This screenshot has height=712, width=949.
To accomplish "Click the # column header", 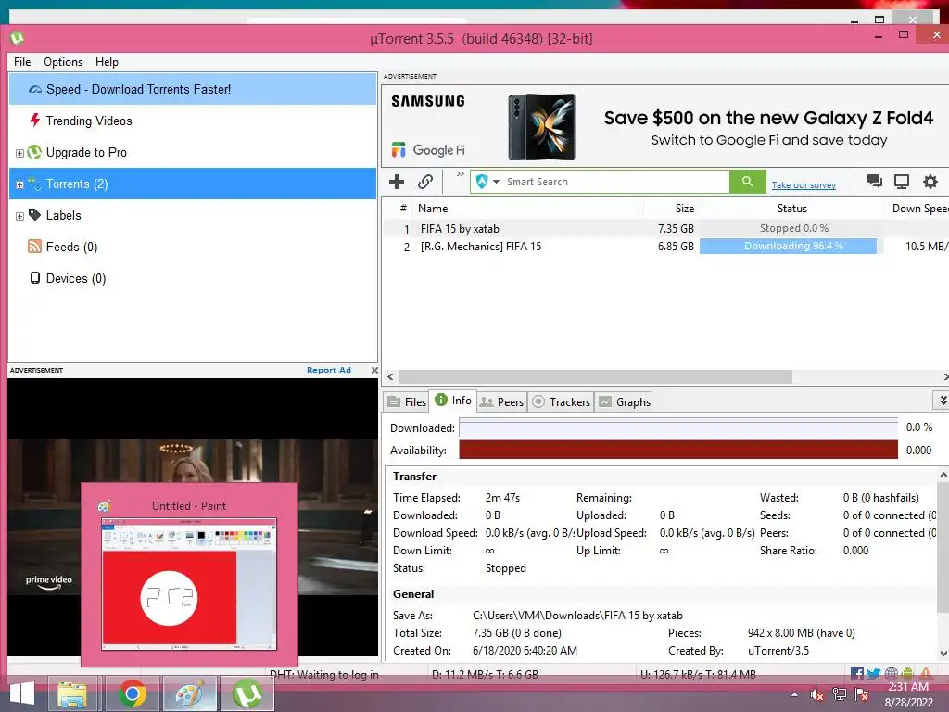I will tap(403, 209).
